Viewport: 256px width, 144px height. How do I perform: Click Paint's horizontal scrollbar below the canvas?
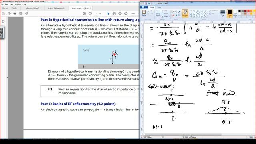[183, 134]
